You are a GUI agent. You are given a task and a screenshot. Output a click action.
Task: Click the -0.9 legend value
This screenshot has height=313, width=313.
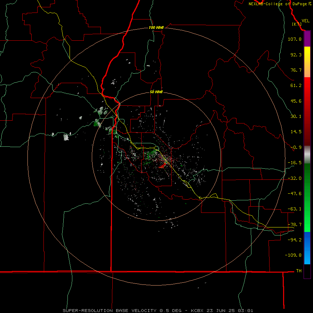[x=296, y=147]
